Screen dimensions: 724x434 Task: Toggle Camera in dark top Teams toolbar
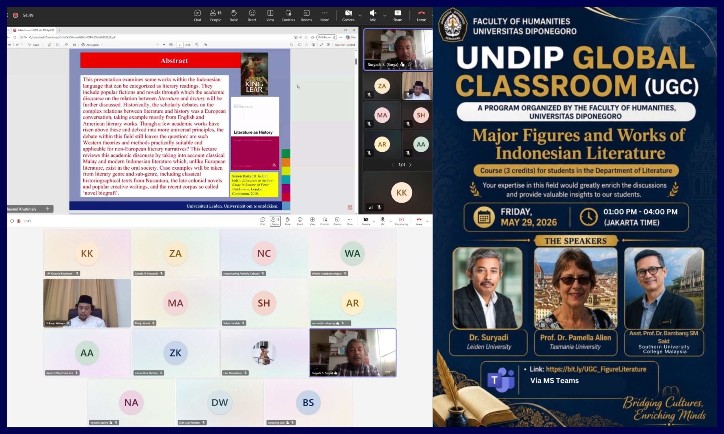(348, 16)
